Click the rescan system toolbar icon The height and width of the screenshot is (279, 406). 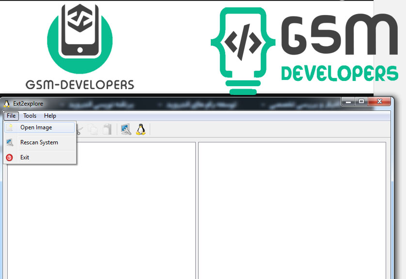coord(126,129)
